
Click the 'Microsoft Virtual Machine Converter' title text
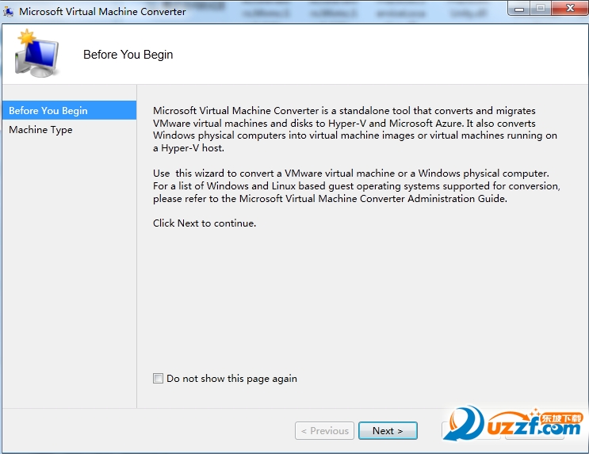coord(102,12)
